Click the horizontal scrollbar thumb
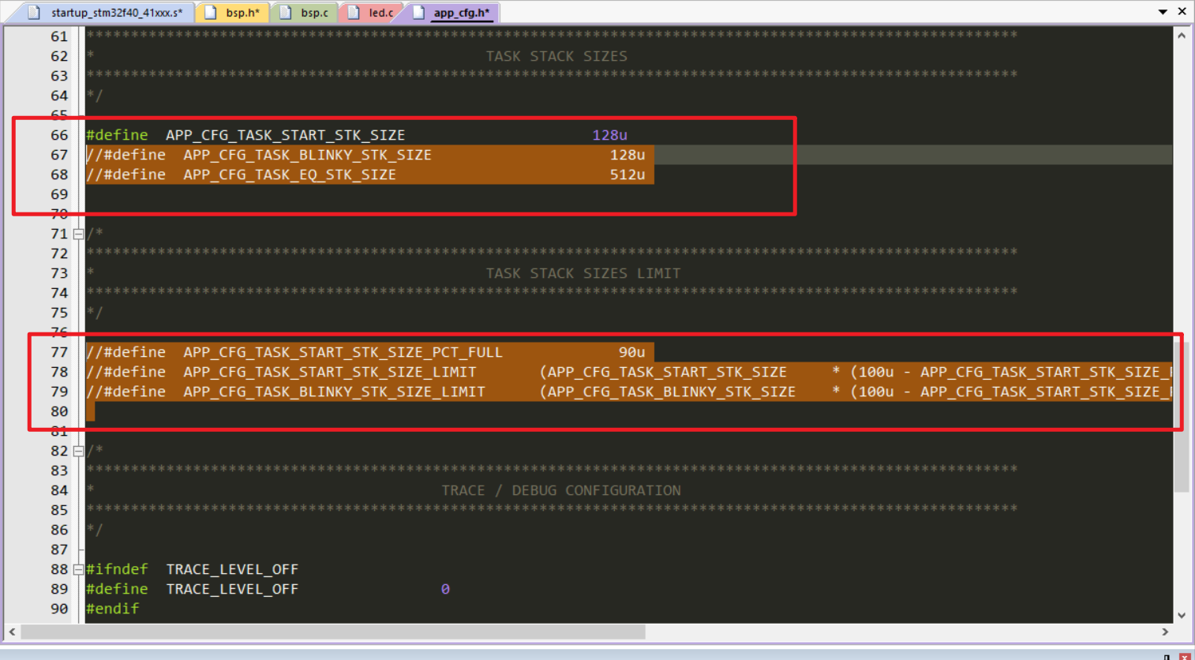The height and width of the screenshot is (660, 1195). coord(332,632)
